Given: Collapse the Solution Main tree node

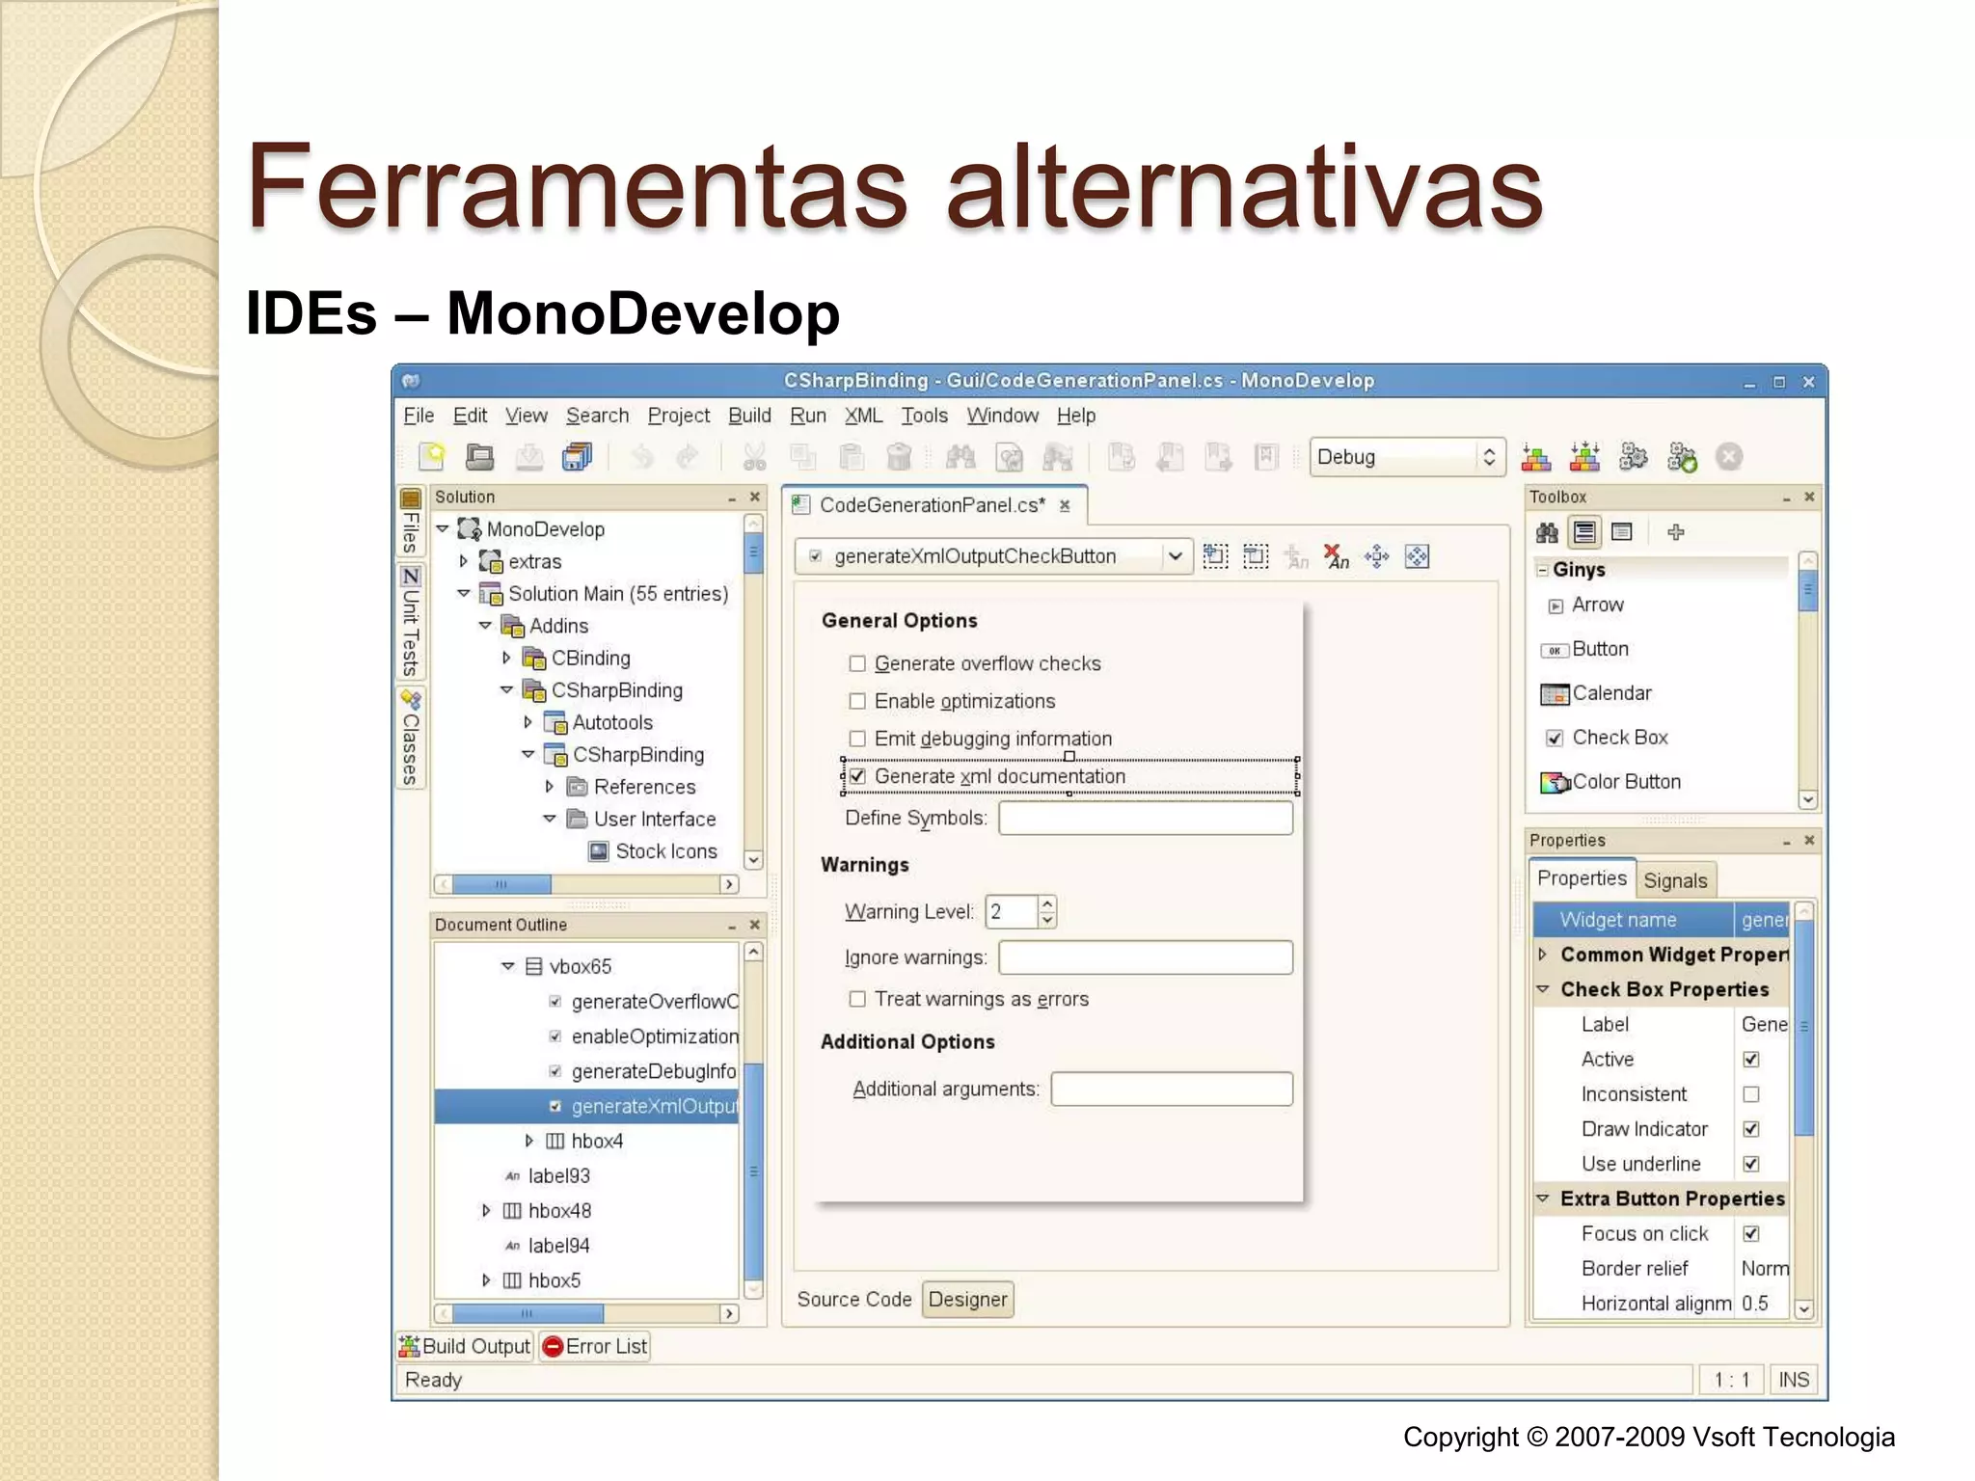Looking at the screenshot, I should (463, 594).
